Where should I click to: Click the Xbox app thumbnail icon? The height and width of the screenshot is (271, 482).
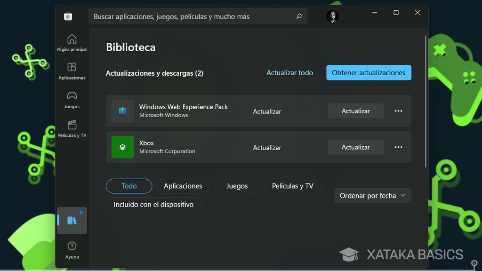click(x=122, y=147)
